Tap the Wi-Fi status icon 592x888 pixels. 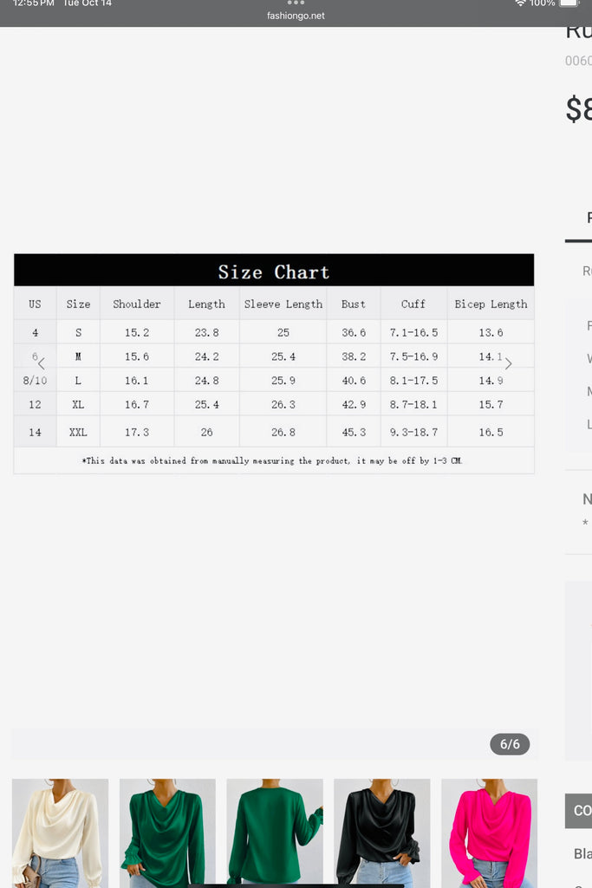(x=520, y=3)
